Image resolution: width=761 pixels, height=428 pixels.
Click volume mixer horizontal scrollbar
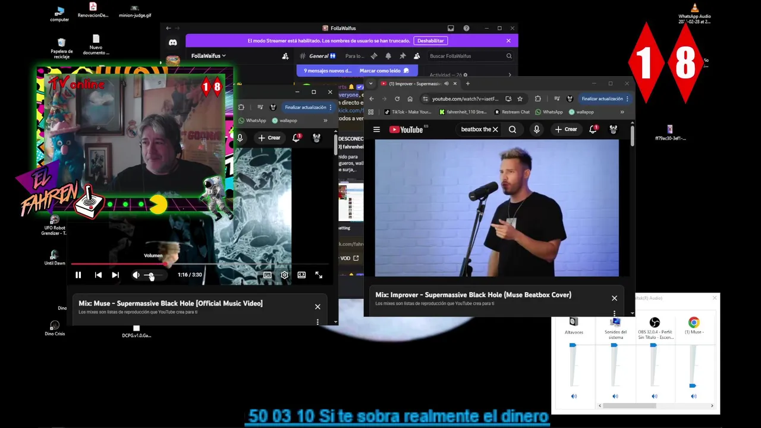pyautogui.click(x=630, y=405)
